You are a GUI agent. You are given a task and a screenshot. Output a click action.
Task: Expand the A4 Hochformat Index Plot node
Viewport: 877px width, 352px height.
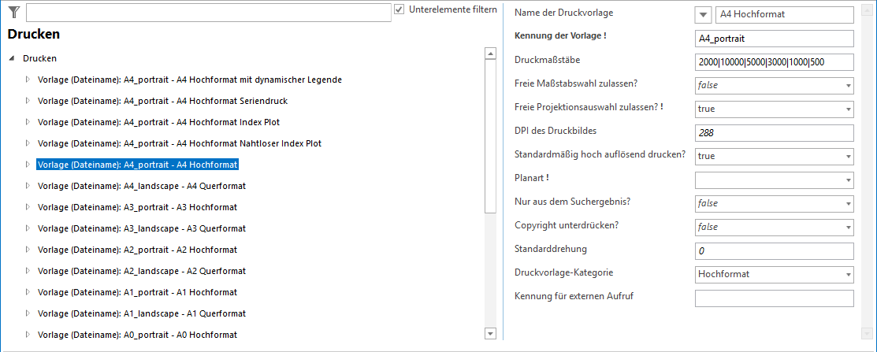[28, 122]
